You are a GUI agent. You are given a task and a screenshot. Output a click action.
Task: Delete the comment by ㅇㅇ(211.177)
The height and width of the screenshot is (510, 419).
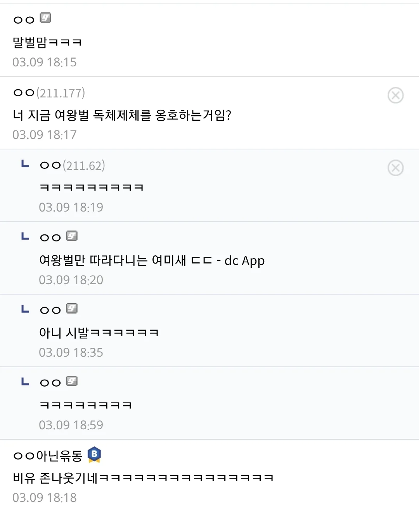(395, 95)
